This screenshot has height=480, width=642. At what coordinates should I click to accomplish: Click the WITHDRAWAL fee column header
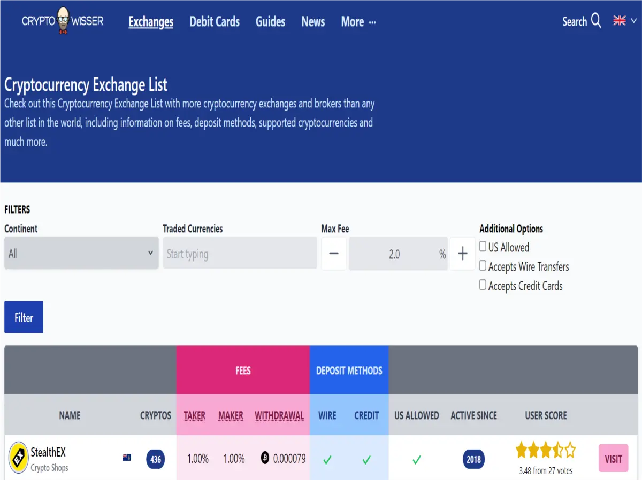click(x=279, y=415)
